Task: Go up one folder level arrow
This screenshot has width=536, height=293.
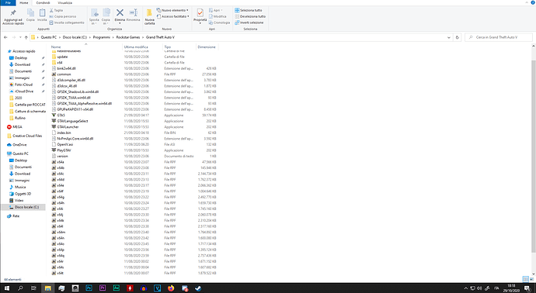Action: (26, 37)
